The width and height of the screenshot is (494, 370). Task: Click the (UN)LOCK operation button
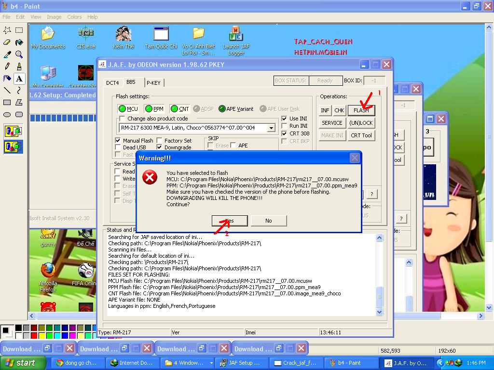(x=361, y=123)
